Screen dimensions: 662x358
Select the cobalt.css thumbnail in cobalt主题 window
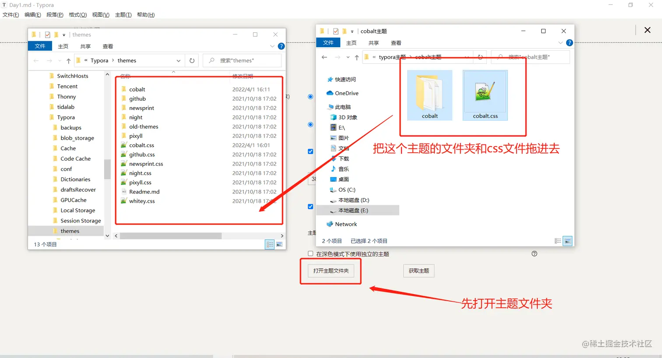(485, 95)
